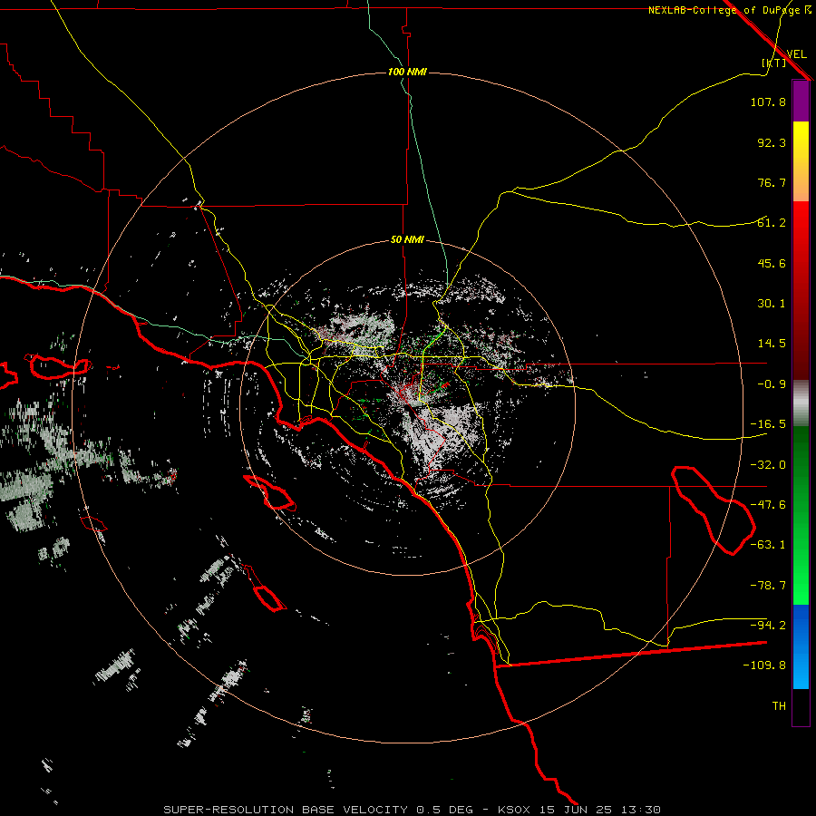Click the 100 NMI range ring label
Screen dimensions: 816x816
[407, 72]
